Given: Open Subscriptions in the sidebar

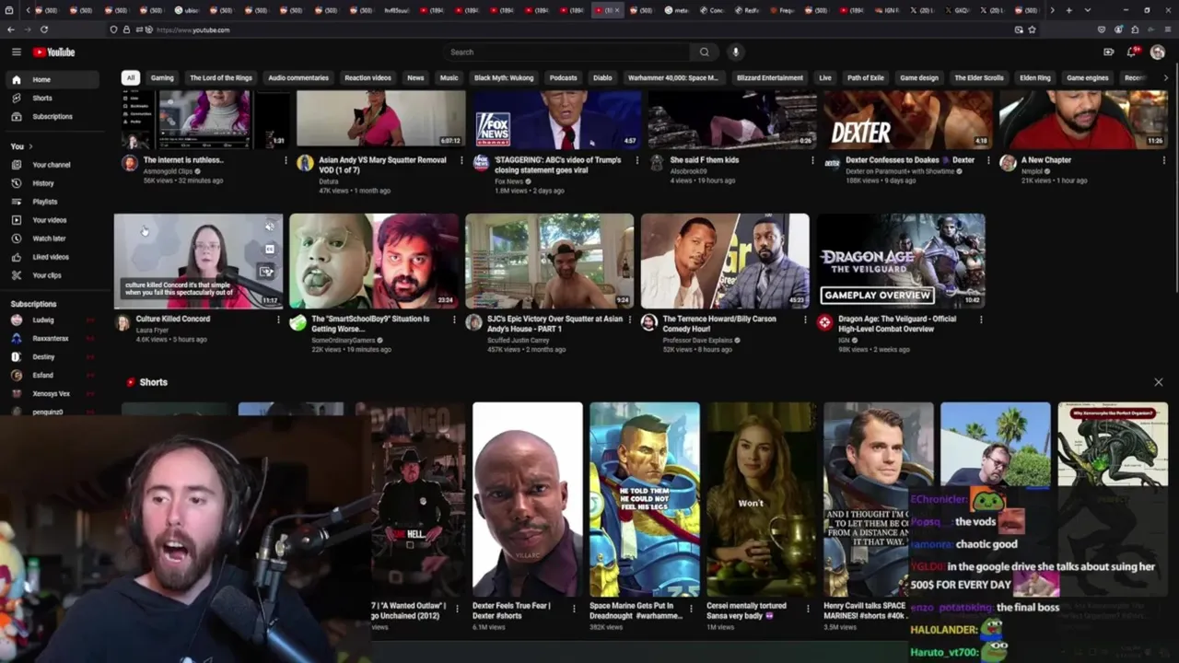Looking at the screenshot, I should pyautogui.click(x=53, y=117).
